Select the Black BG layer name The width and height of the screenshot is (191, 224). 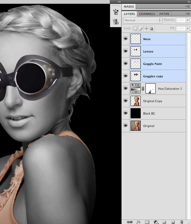[x=149, y=113]
